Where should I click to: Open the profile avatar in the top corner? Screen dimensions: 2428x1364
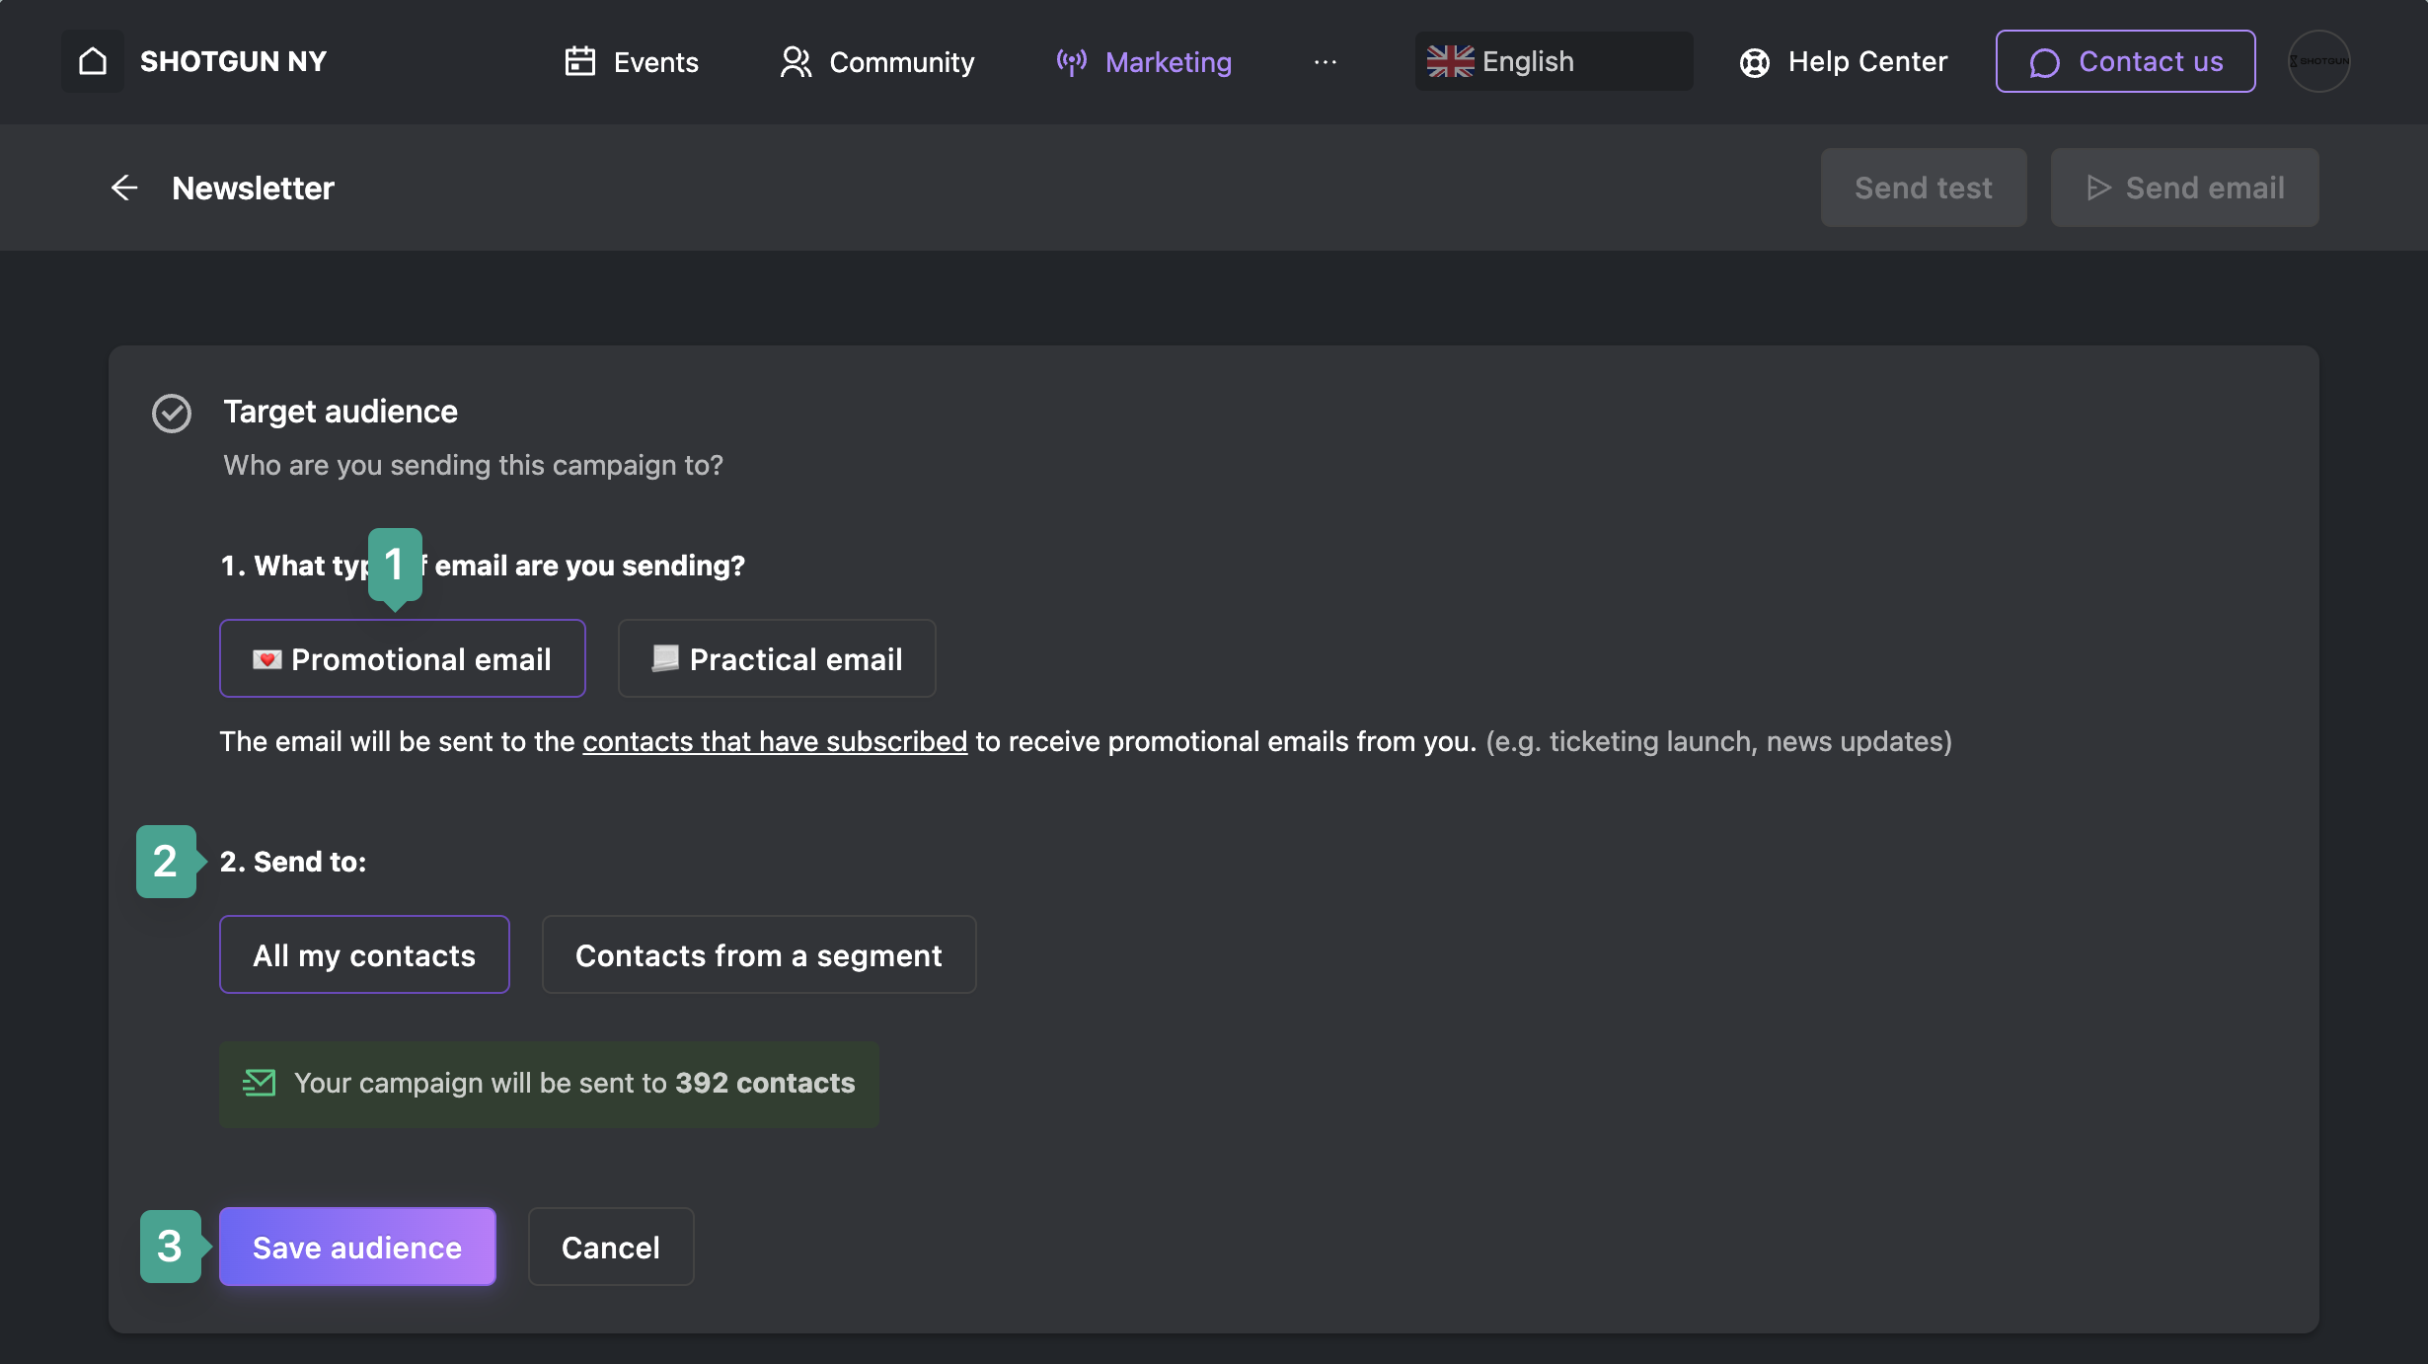point(2318,61)
